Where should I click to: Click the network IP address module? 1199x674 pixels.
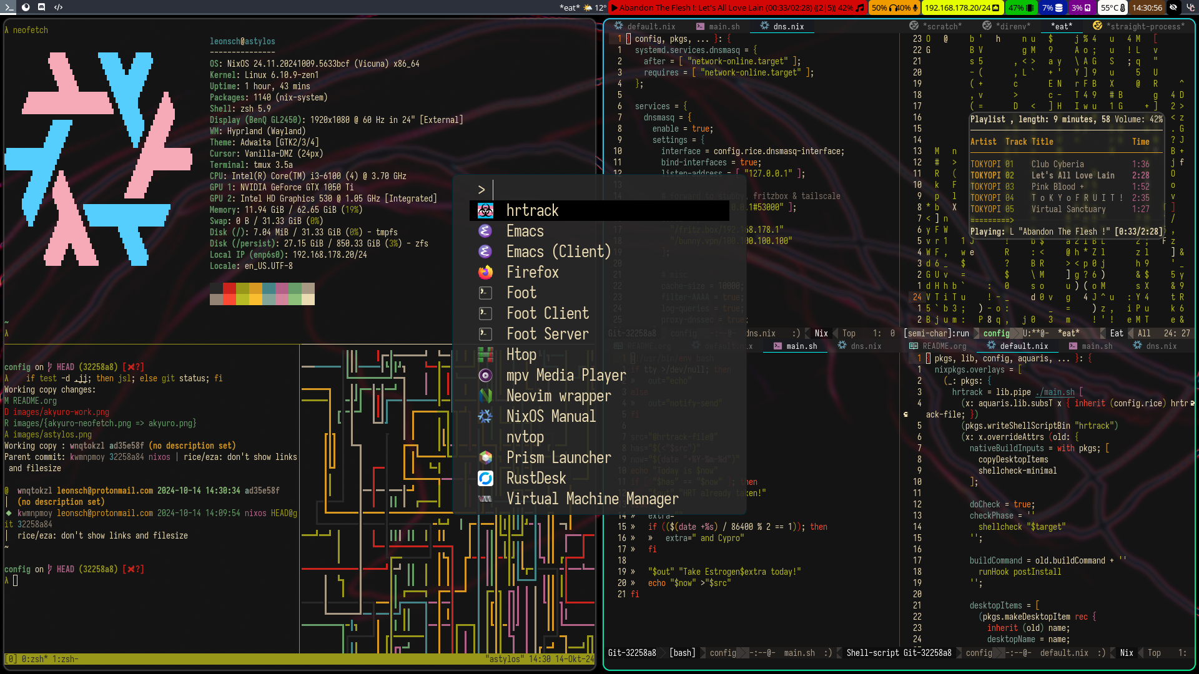click(x=962, y=7)
